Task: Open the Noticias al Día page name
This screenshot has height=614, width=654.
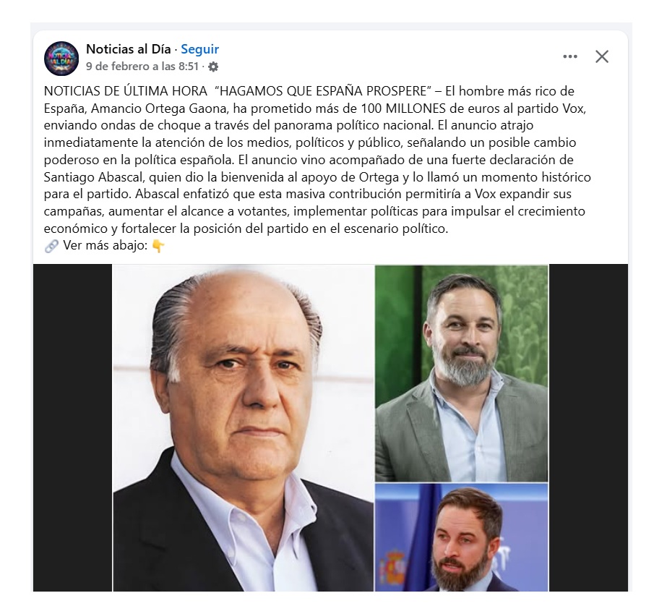Action: [x=129, y=49]
